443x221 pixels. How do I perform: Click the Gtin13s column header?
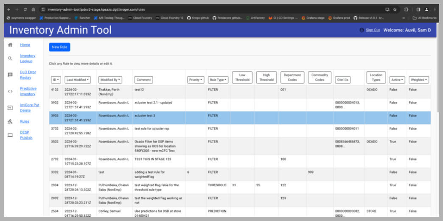pyautogui.click(x=342, y=80)
